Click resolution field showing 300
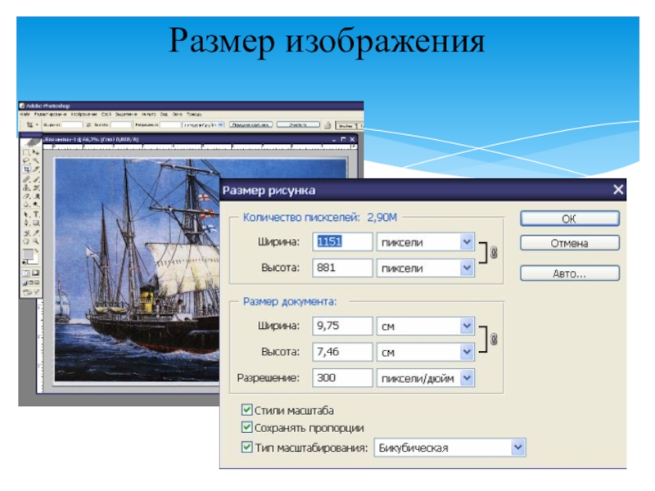This screenshot has width=655, height=491. [x=342, y=378]
